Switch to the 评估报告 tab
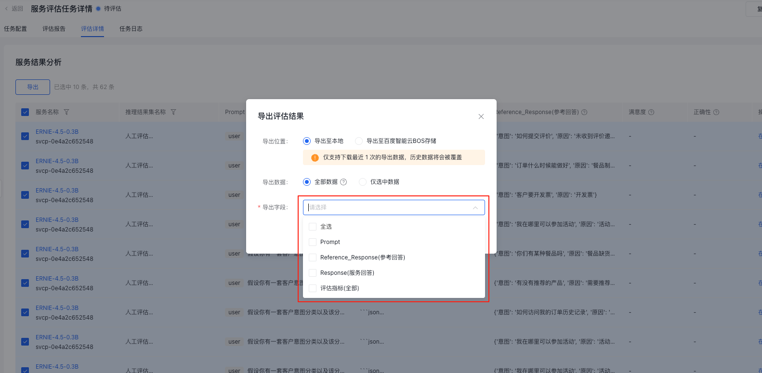 54,29
